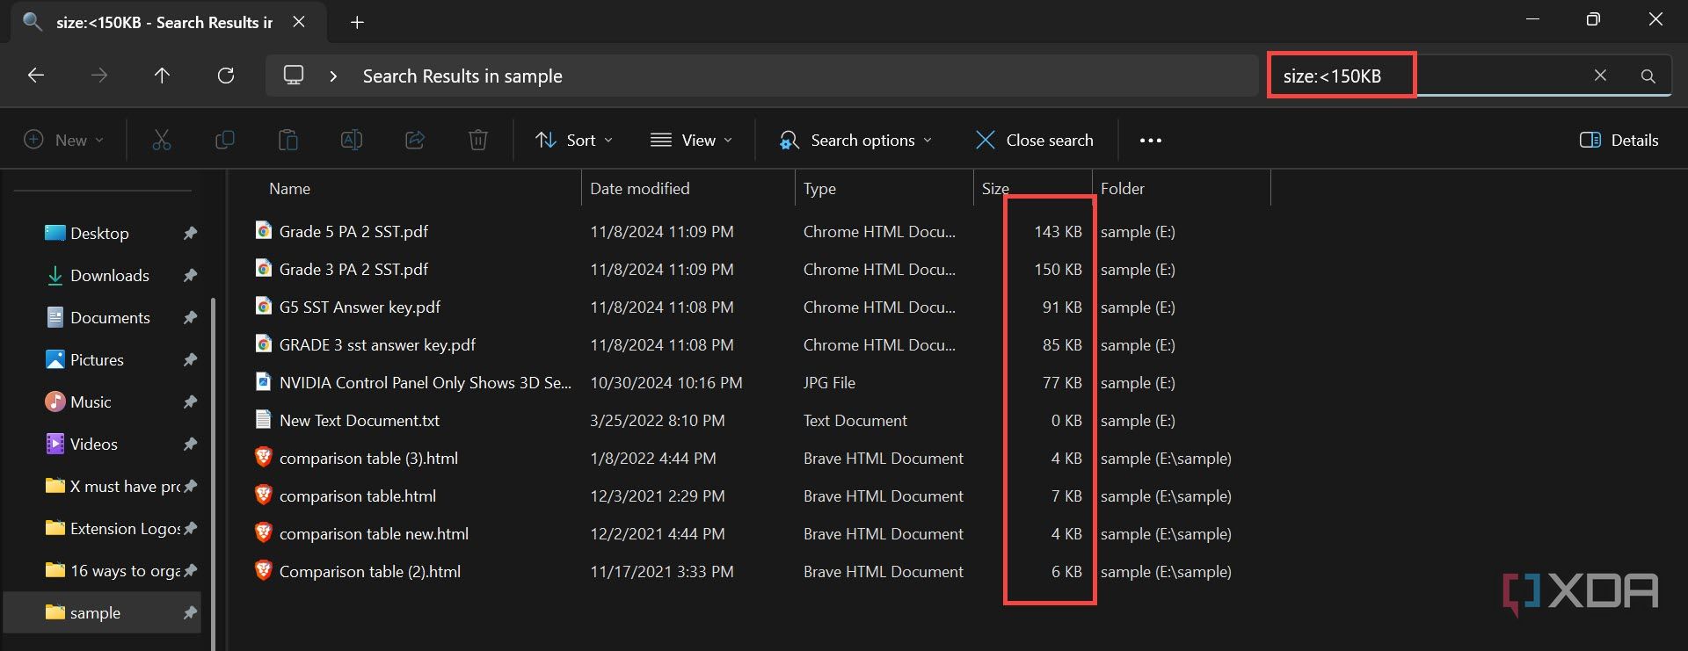Select G5 SST Answer key.pdf
Image resolution: width=1688 pixels, height=651 pixels.
(x=360, y=307)
